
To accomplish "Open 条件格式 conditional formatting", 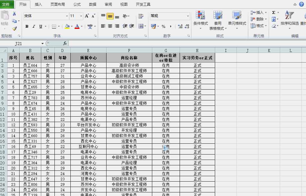I will click(201, 20).
